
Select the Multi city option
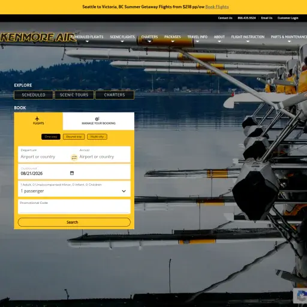(97, 137)
